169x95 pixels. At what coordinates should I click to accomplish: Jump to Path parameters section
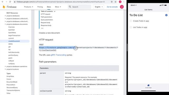pyautogui.click(x=46, y=17)
